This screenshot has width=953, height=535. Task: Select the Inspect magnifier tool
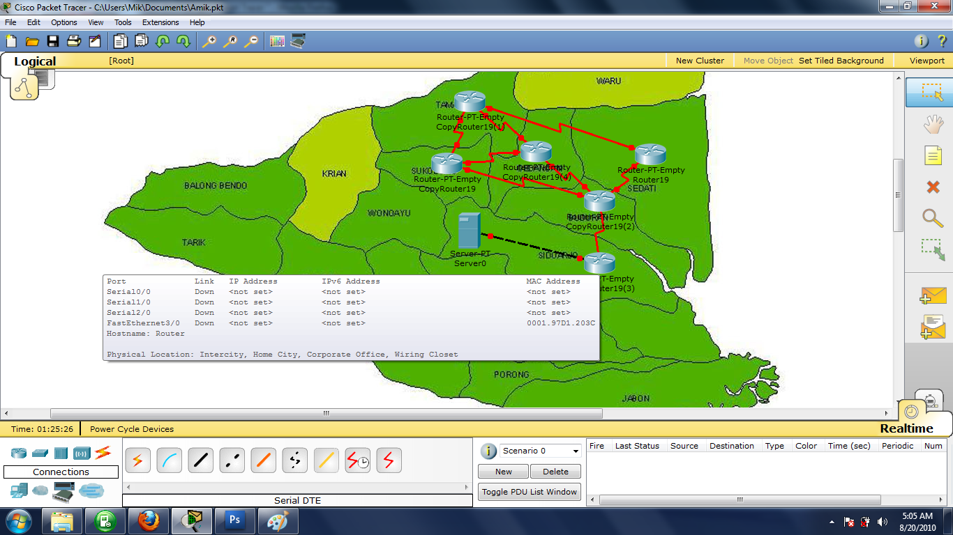pyautogui.click(x=933, y=218)
